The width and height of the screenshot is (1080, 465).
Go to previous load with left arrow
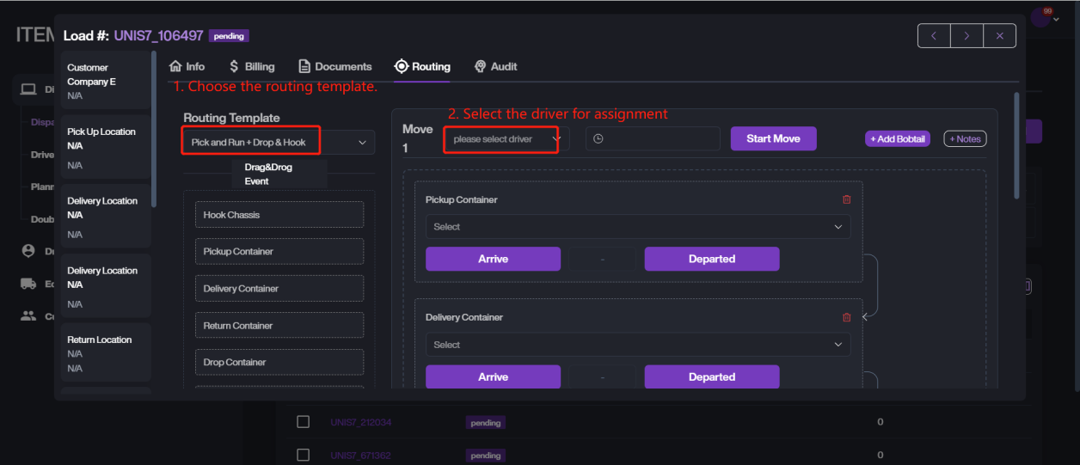click(x=934, y=36)
